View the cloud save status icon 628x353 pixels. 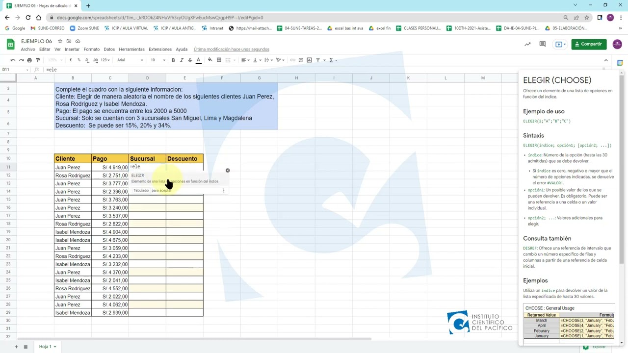pos(78,41)
